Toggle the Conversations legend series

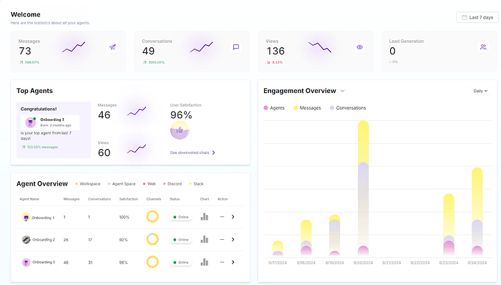(x=348, y=108)
